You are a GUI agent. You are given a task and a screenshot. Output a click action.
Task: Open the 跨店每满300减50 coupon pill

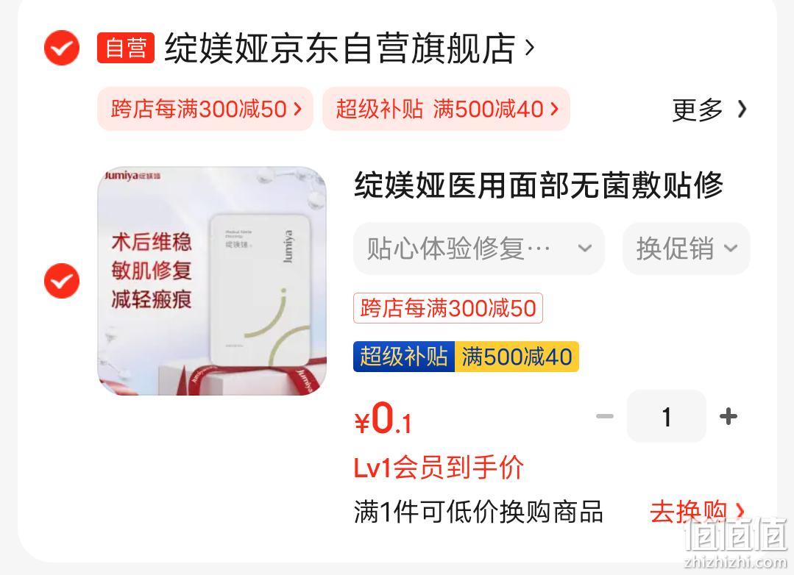click(205, 109)
